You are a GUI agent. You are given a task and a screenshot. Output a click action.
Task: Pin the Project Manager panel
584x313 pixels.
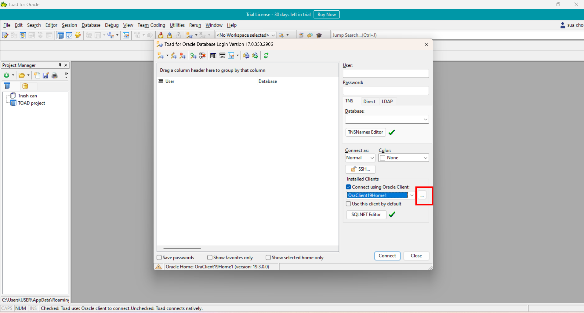click(x=60, y=65)
